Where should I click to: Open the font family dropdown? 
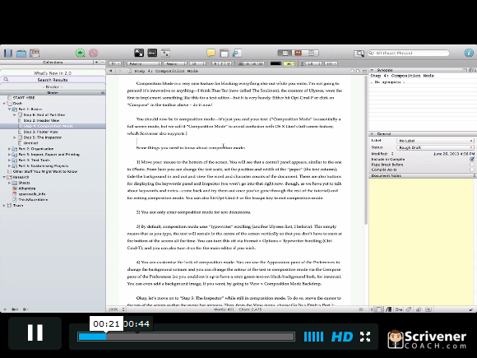tap(144, 63)
